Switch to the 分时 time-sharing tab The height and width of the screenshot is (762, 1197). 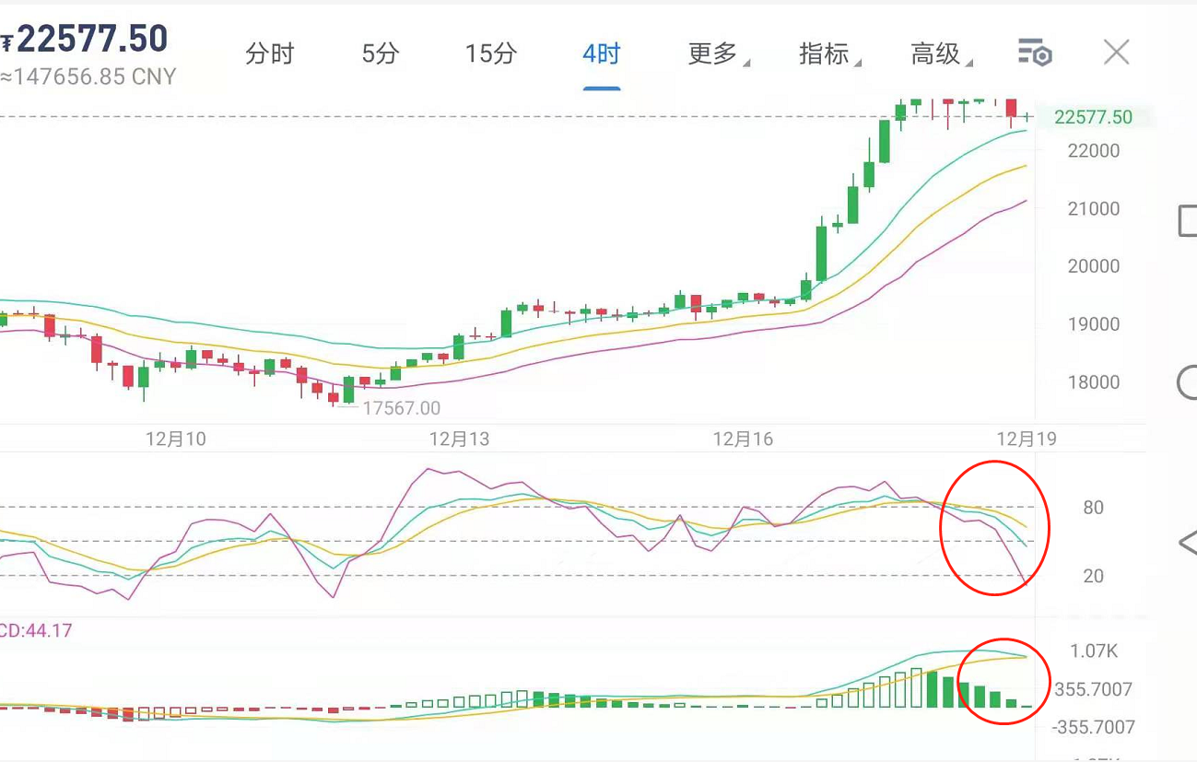[270, 53]
